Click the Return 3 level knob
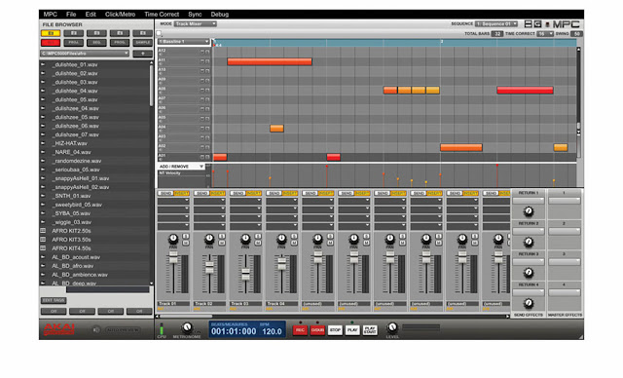 (529, 272)
